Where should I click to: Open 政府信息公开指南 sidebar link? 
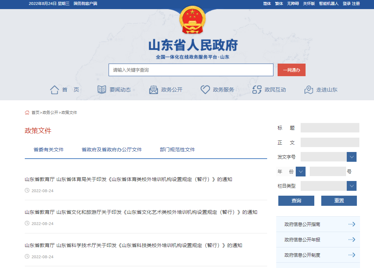pyautogui.click(x=302, y=224)
